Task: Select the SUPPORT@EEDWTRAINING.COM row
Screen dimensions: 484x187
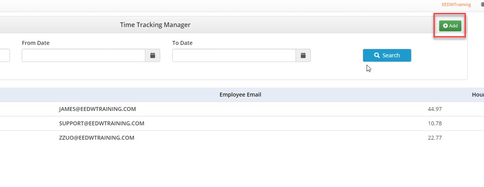Action: [101, 123]
